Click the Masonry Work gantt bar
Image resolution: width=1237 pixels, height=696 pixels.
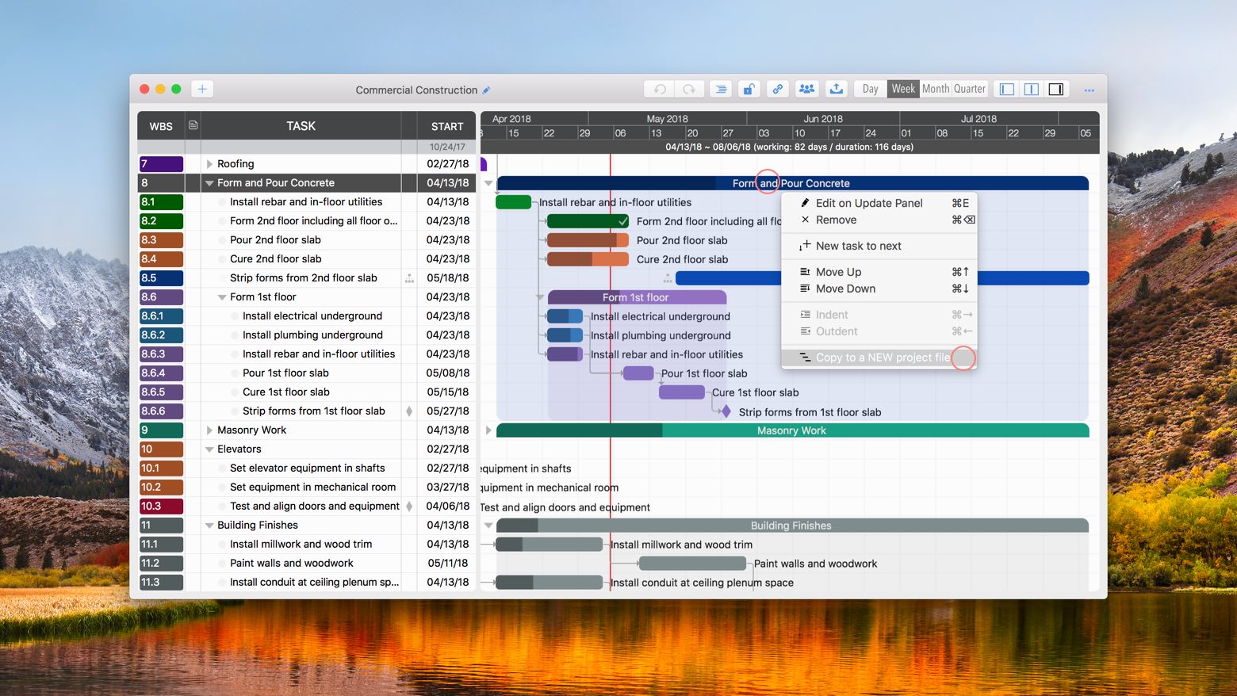(x=791, y=430)
